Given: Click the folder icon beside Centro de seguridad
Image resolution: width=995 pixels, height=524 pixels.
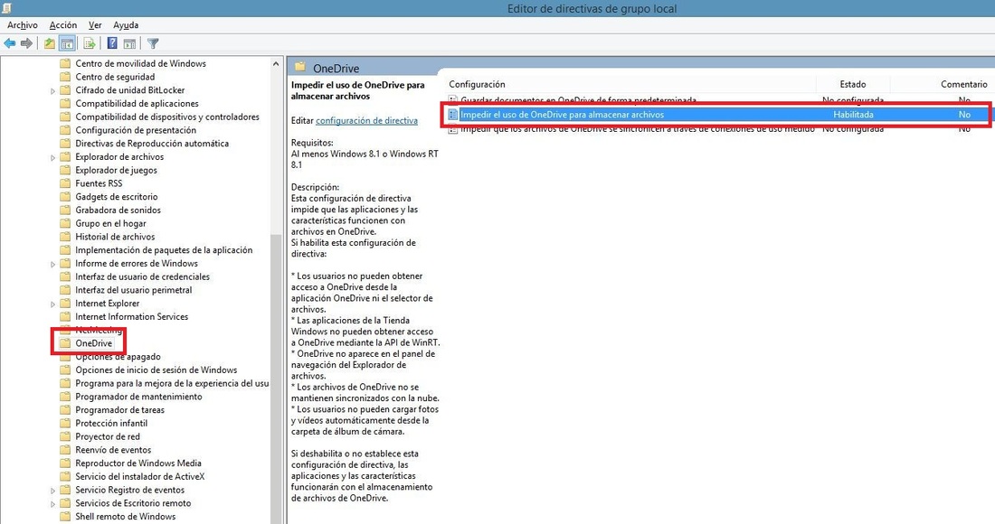Looking at the screenshot, I should 65,77.
